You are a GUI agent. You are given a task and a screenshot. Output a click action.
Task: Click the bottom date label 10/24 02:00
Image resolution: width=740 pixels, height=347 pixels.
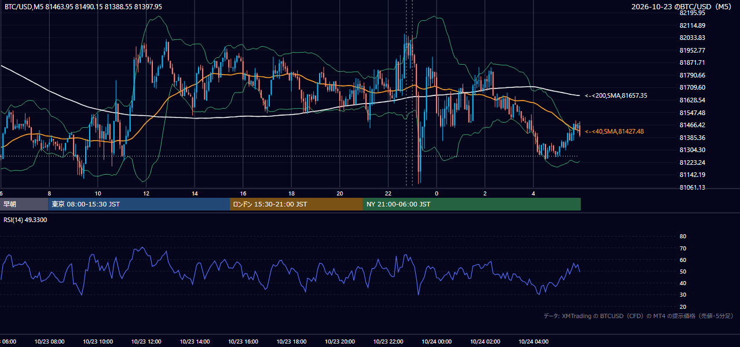tap(485, 341)
